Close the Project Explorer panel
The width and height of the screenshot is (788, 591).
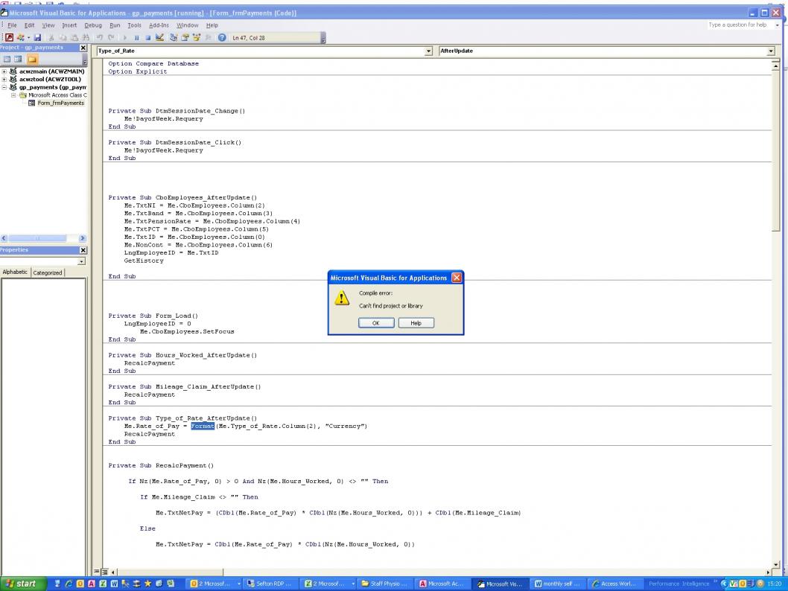pos(83,48)
